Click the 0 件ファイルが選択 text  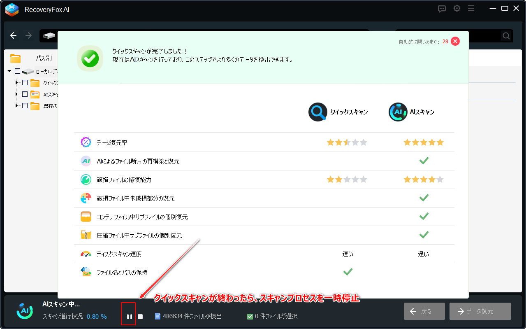click(x=276, y=316)
